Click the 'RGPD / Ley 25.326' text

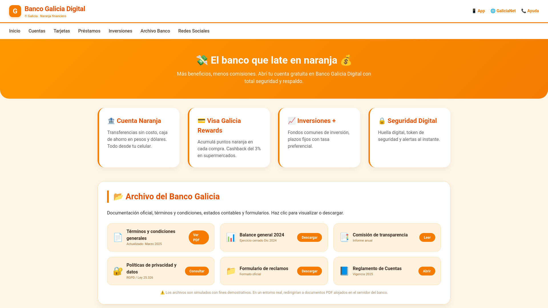pos(140,277)
